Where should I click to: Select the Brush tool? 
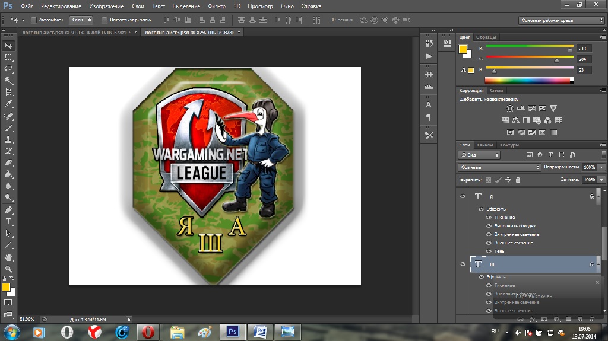click(x=8, y=128)
